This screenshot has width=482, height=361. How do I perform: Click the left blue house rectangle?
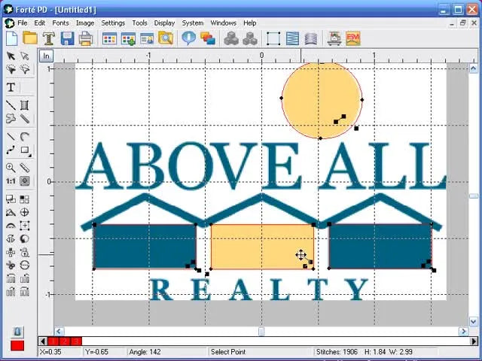point(145,247)
